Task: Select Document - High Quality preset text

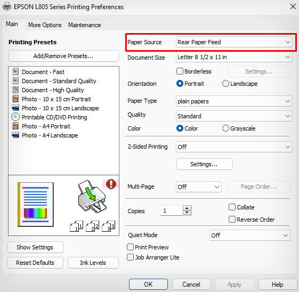Action: coord(53,90)
